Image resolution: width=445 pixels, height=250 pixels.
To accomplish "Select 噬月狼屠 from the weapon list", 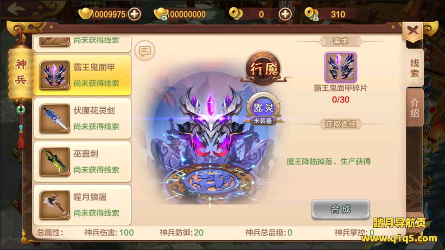I will point(83,205).
